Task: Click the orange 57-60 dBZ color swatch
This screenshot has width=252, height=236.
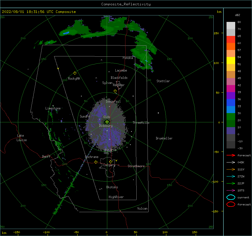Action: coord(231,47)
